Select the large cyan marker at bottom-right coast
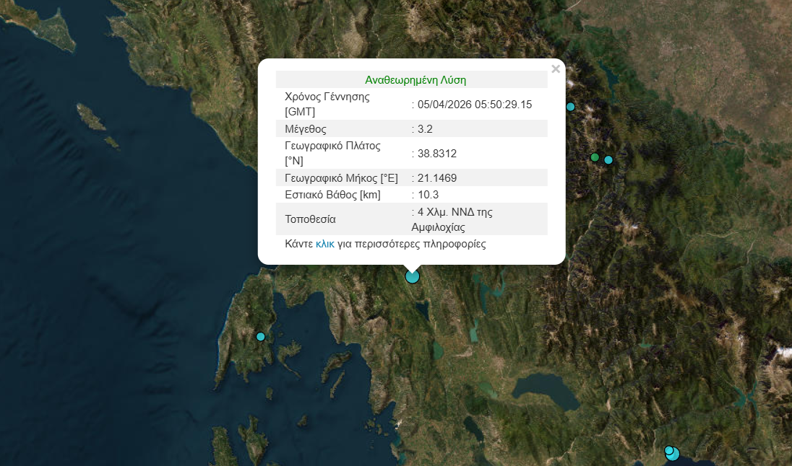This screenshot has width=792, height=466. [x=673, y=454]
